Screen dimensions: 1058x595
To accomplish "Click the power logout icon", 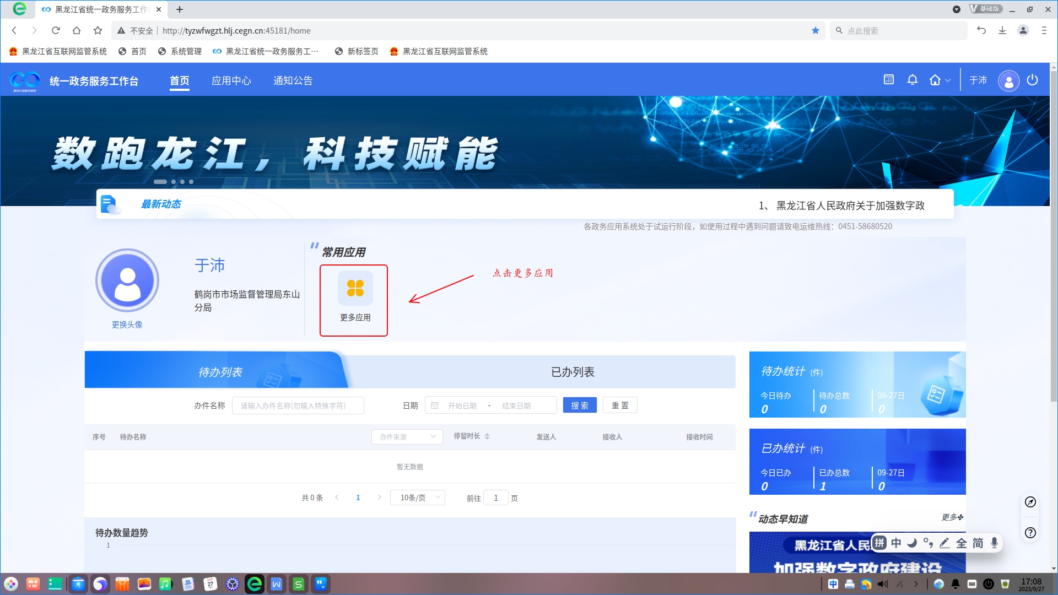I will tap(1032, 80).
